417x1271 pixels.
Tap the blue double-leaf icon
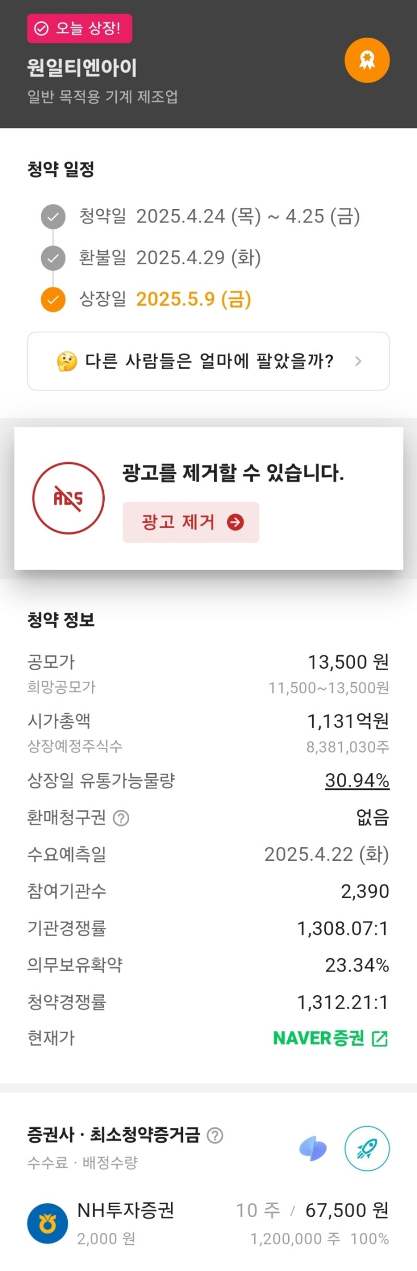coord(313,1149)
